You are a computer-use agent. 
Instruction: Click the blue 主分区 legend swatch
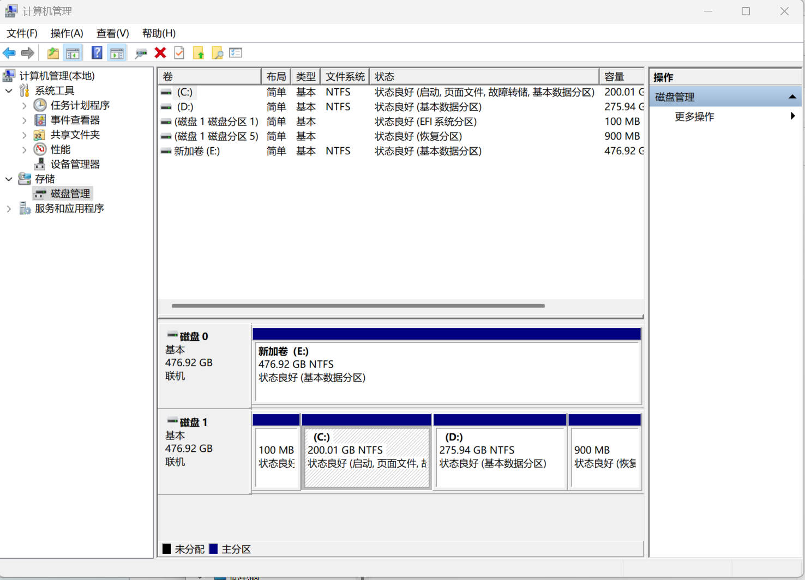coord(213,548)
